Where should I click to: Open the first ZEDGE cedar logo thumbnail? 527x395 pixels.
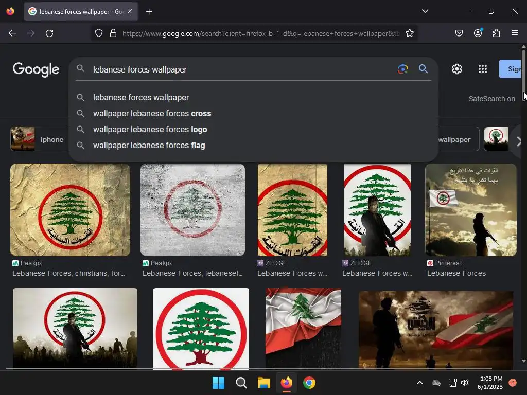[292, 210]
